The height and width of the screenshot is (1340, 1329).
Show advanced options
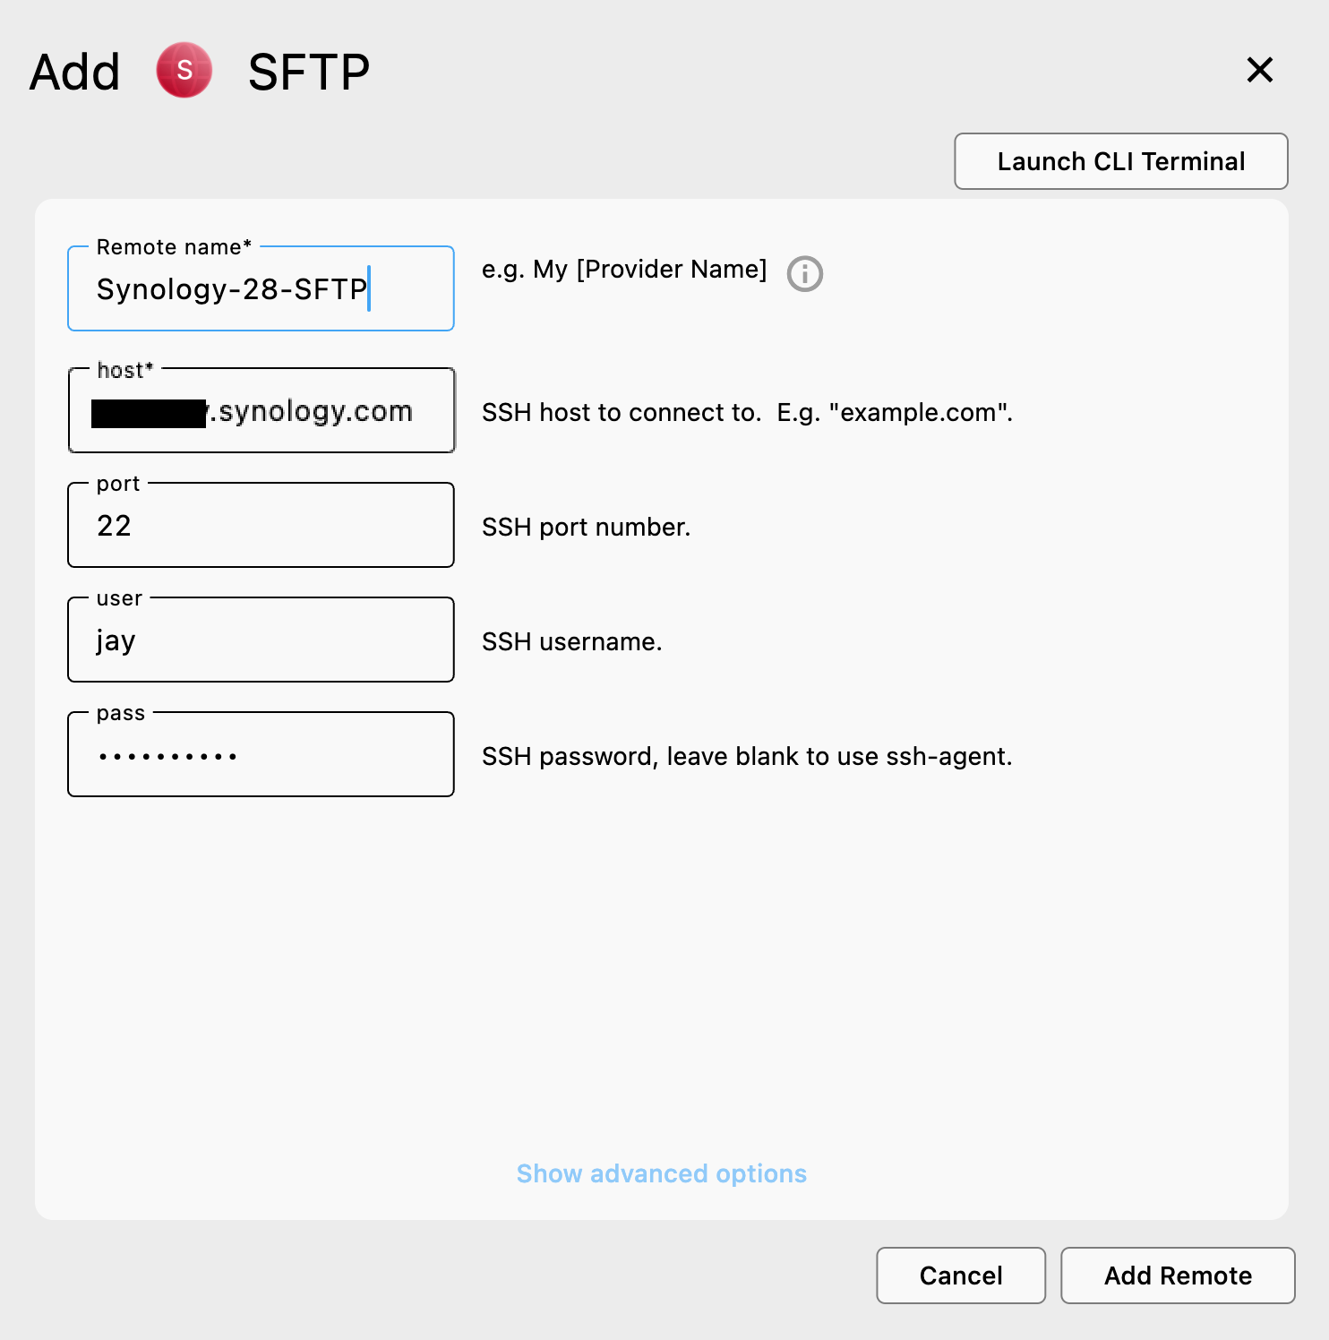(662, 1173)
